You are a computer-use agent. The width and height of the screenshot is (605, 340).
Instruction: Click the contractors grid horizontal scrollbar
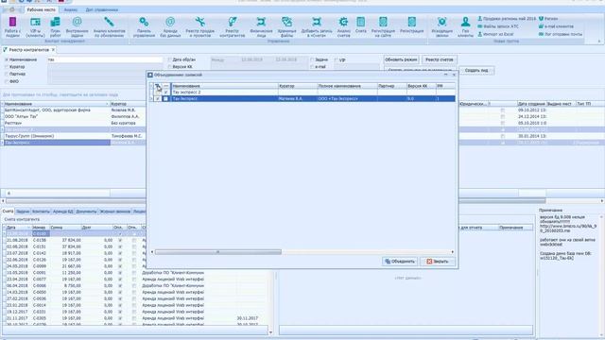[275, 201]
